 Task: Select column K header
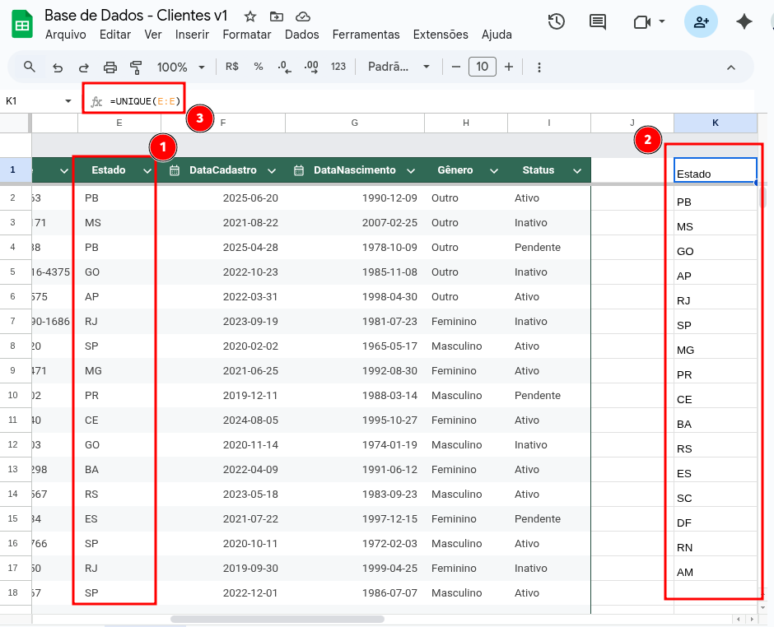(716, 123)
